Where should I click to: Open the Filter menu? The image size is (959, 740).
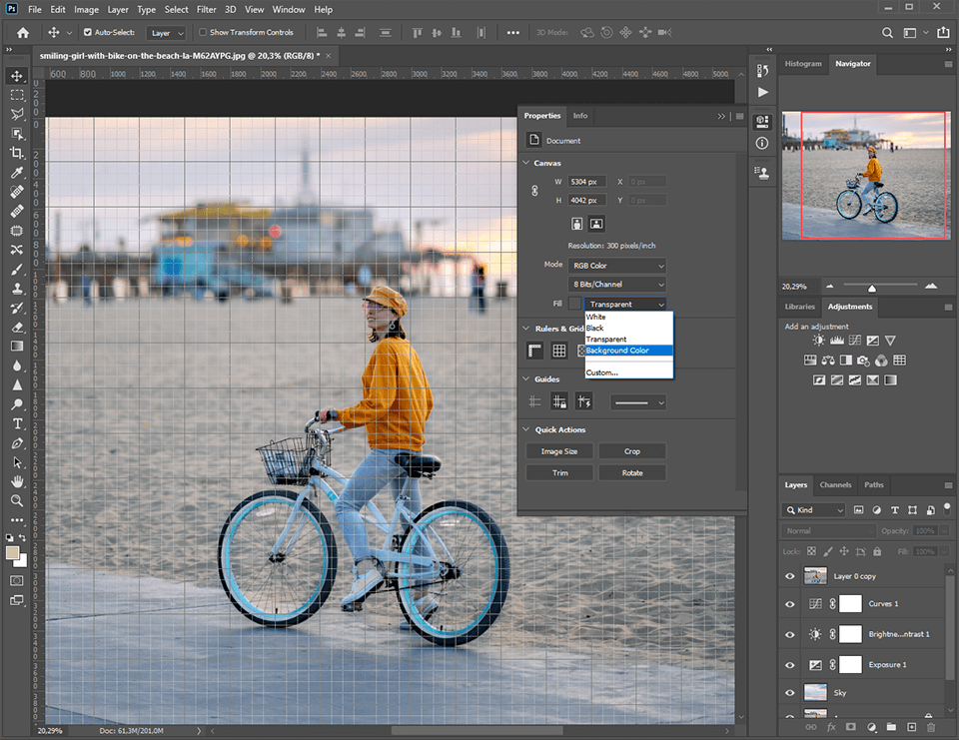pos(206,9)
